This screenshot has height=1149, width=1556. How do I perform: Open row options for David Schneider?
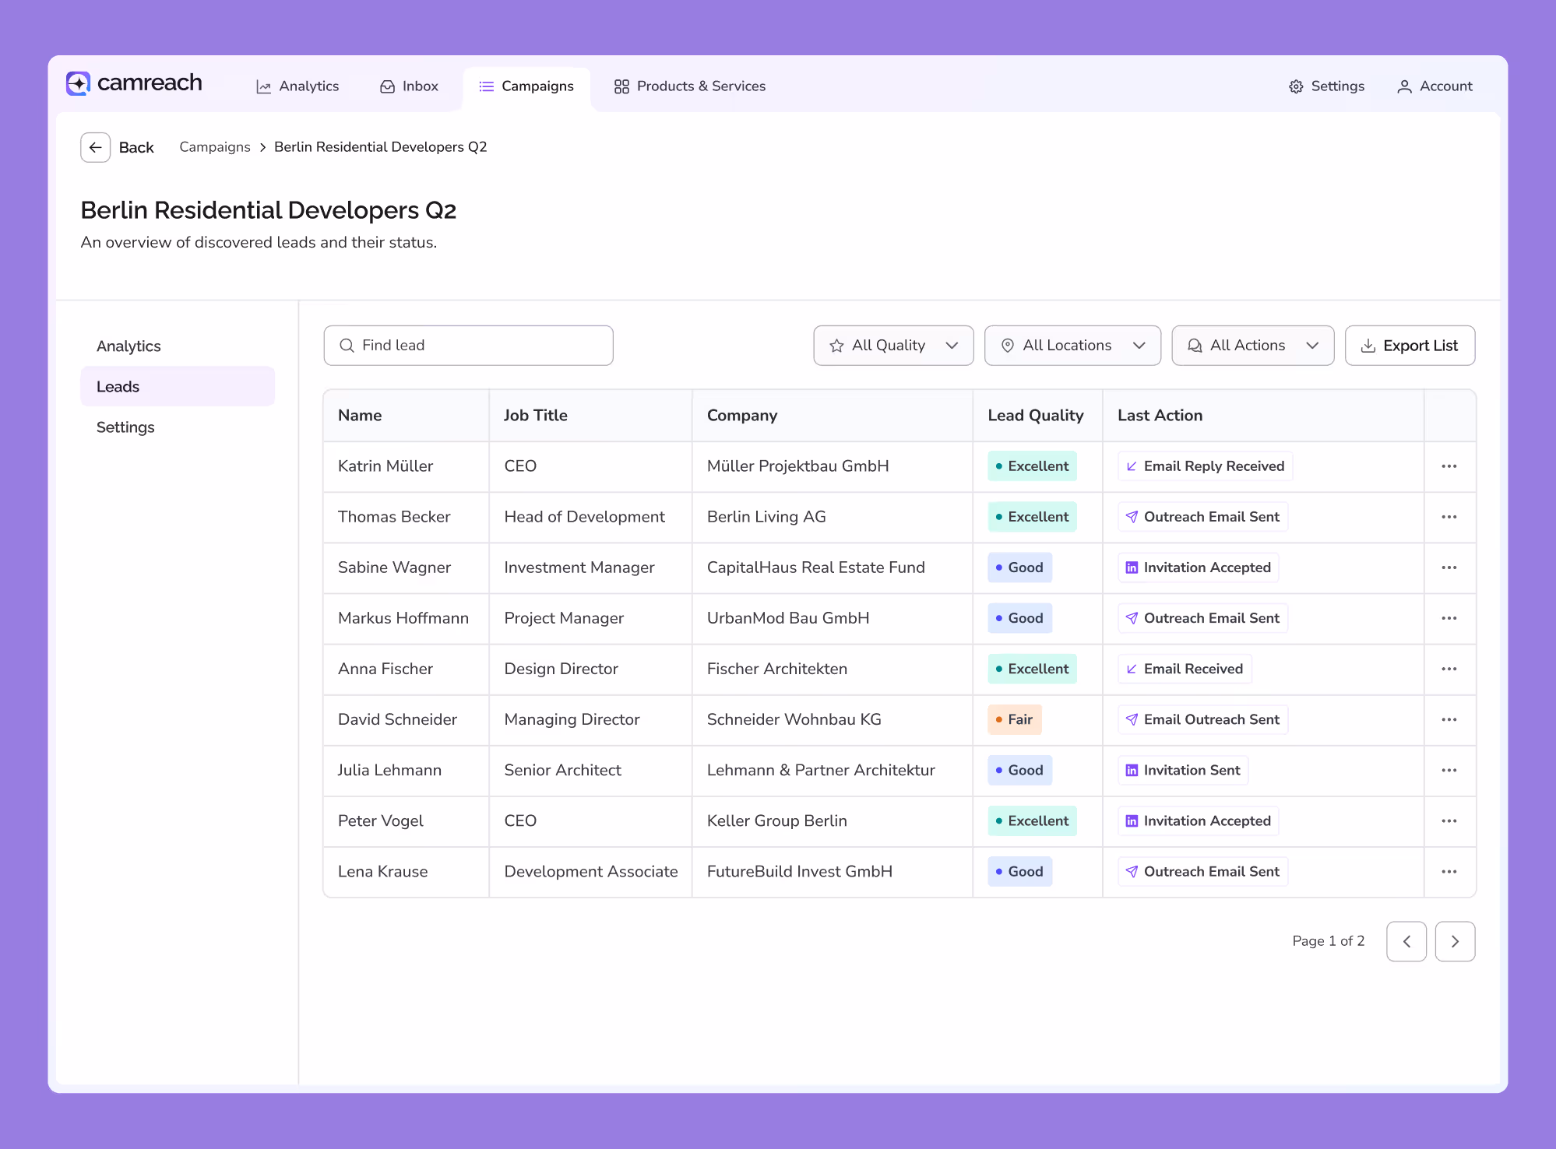click(1449, 719)
